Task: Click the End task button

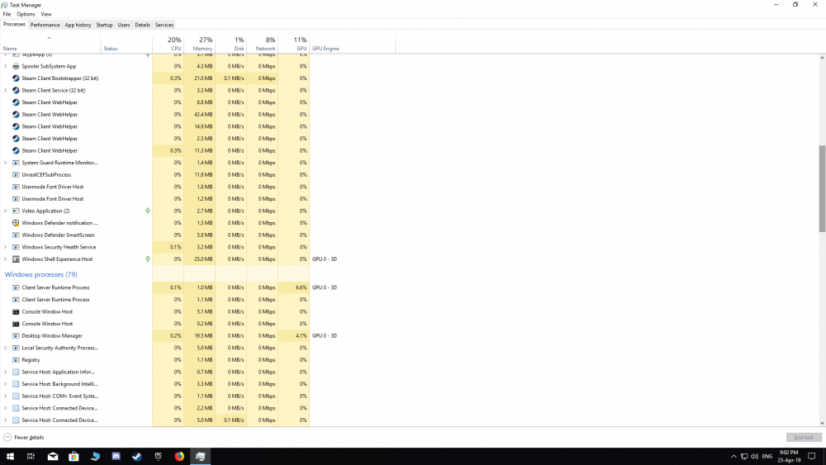Action: point(804,438)
